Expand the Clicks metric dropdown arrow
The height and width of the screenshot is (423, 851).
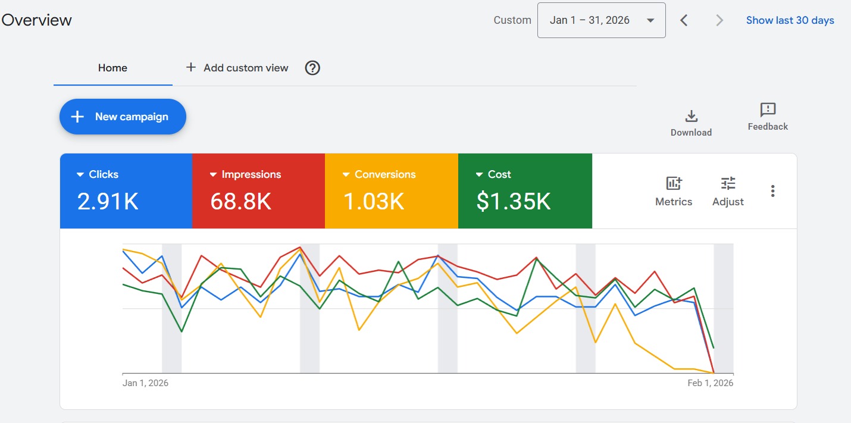80,175
